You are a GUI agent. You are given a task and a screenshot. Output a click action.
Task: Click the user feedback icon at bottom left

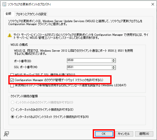6,134
